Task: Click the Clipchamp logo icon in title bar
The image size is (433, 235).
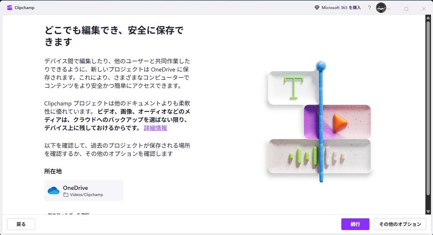Action: coord(10,8)
